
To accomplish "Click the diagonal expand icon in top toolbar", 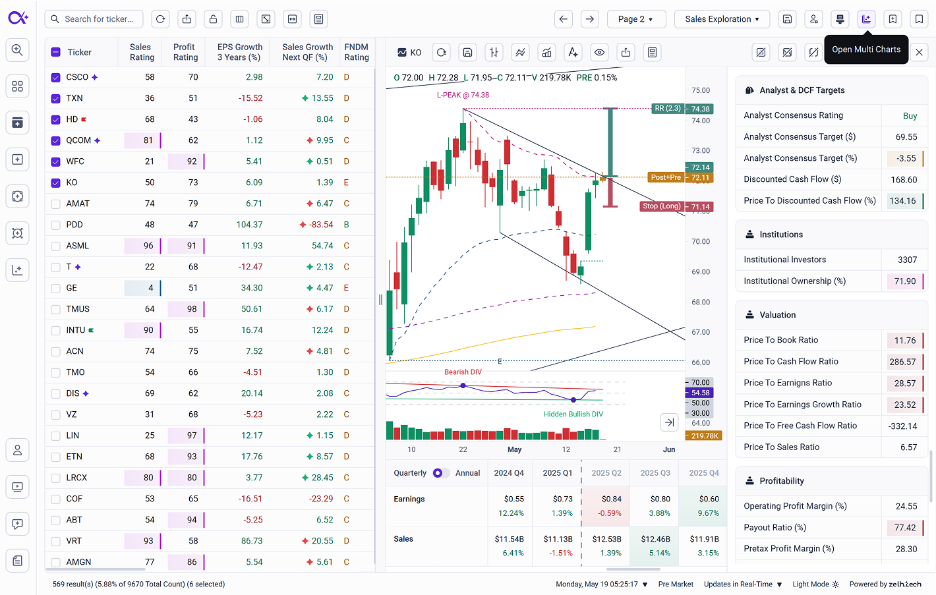I will [x=266, y=19].
